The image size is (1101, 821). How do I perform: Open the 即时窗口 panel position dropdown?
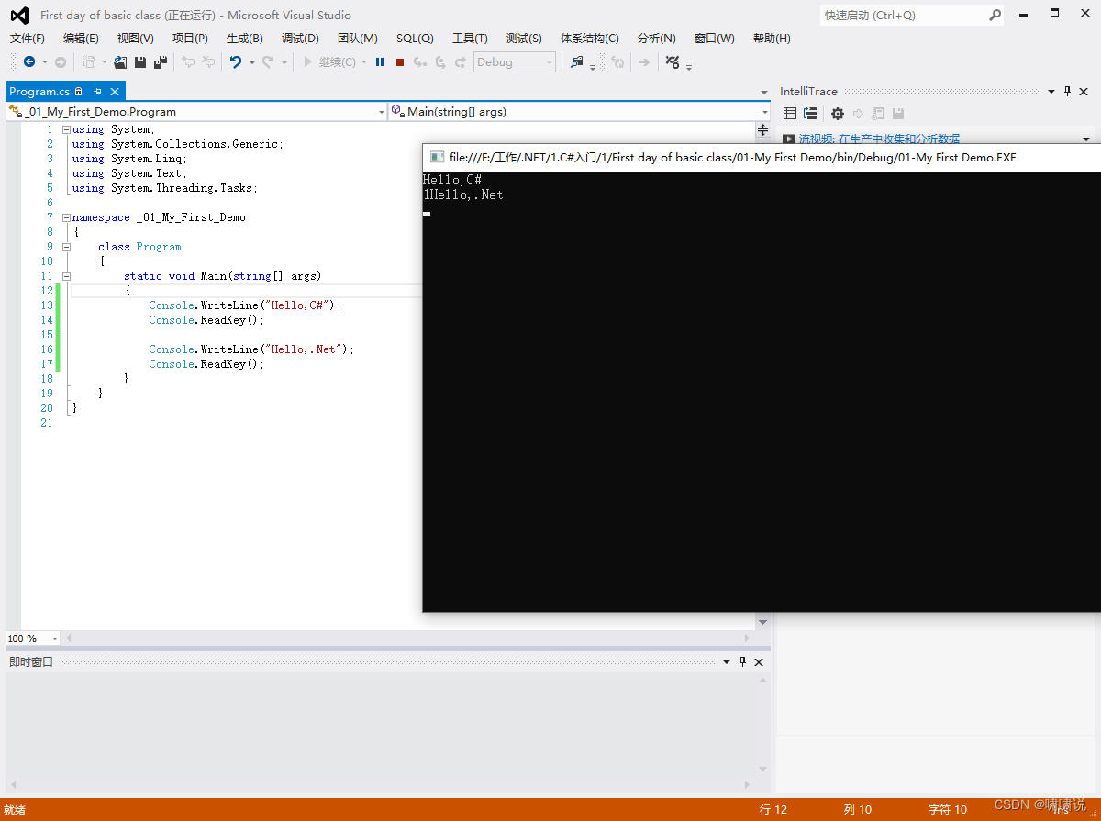click(x=727, y=662)
